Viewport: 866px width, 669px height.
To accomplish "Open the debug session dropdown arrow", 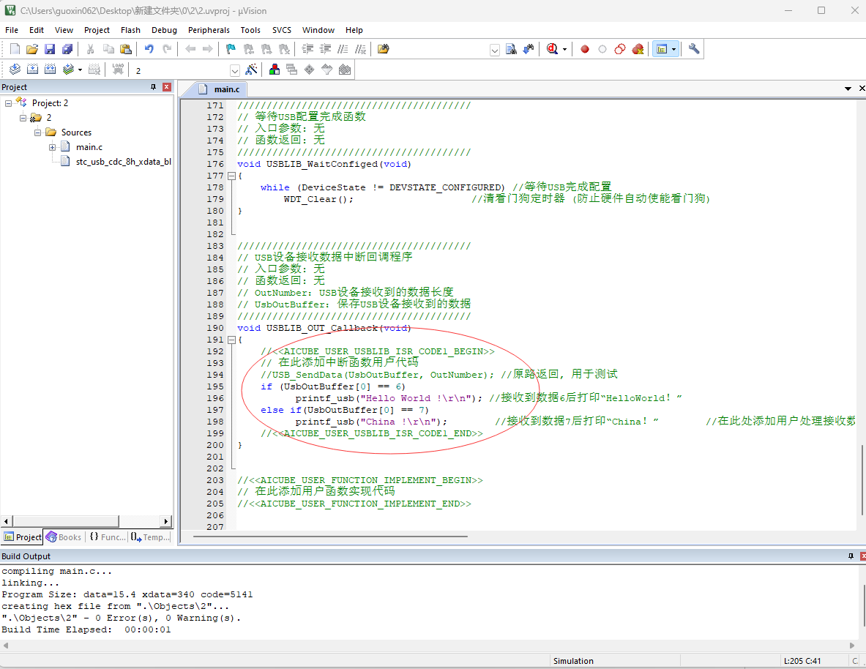I will click(564, 50).
